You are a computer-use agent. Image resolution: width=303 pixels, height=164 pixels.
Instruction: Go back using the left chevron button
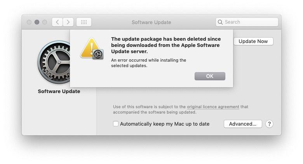point(57,22)
